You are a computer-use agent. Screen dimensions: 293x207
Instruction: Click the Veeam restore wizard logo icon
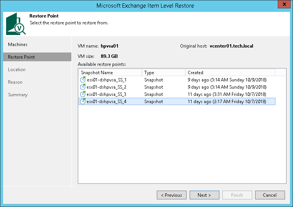pyautogui.click(x=16, y=24)
